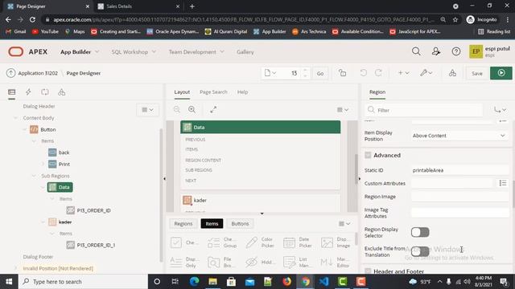Image resolution: width=515 pixels, height=289 pixels.
Task: Select the Color Picker item type
Action: pos(259,242)
